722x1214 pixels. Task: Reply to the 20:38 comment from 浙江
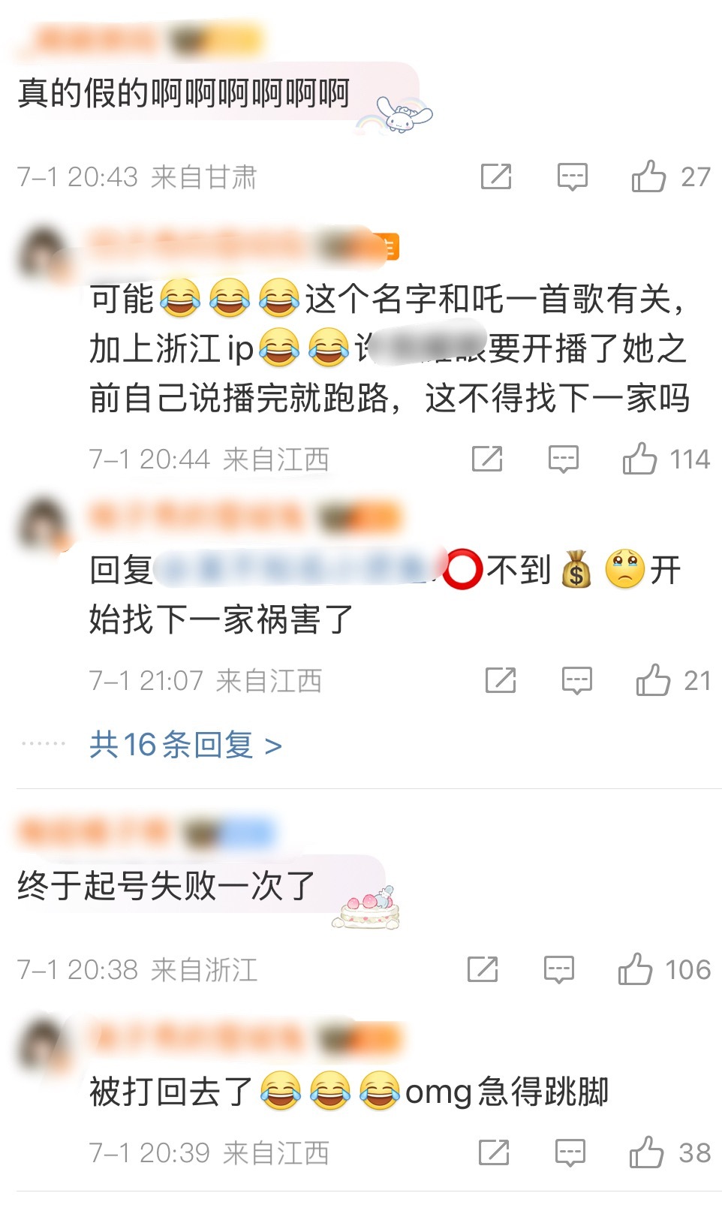coord(558,969)
